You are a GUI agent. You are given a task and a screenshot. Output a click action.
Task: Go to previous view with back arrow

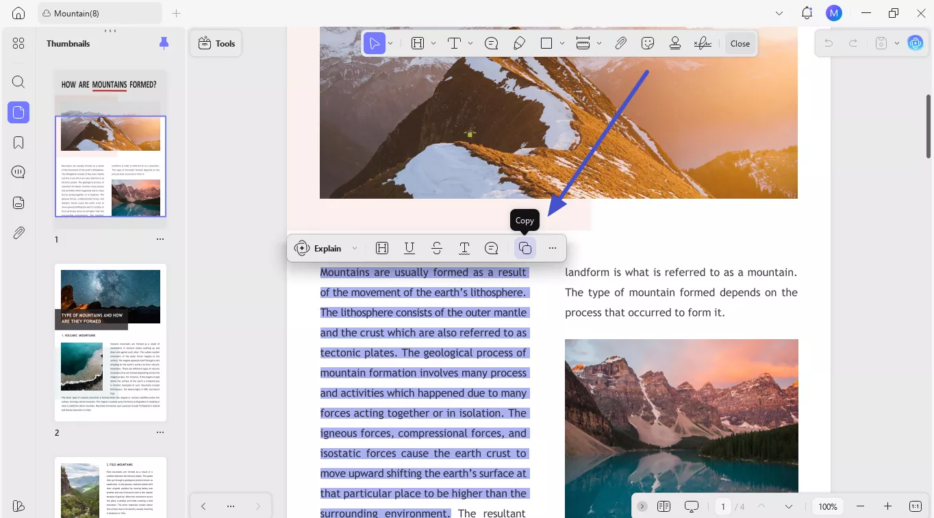click(x=203, y=506)
